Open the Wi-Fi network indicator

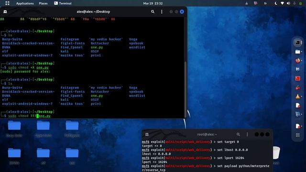(x=282, y=3)
